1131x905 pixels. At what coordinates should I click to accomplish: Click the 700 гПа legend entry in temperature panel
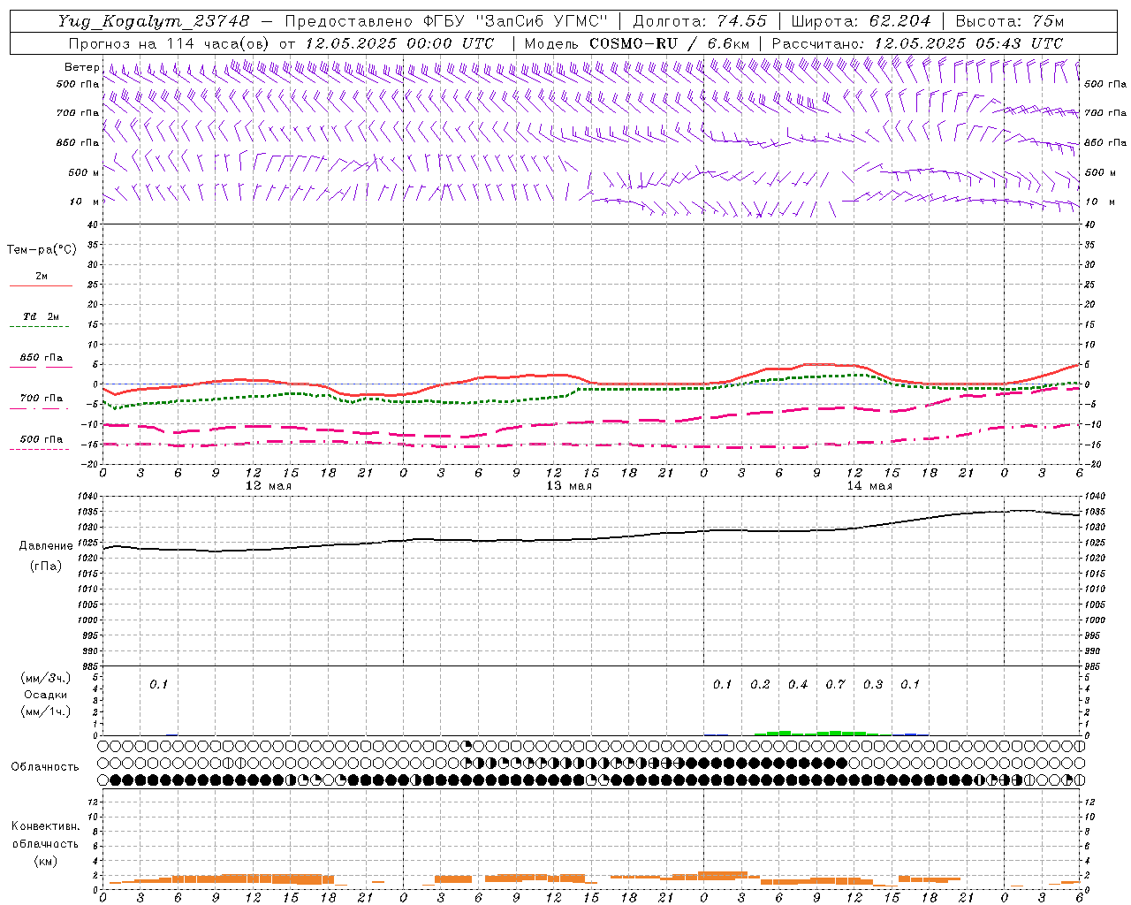click(x=42, y=399)
